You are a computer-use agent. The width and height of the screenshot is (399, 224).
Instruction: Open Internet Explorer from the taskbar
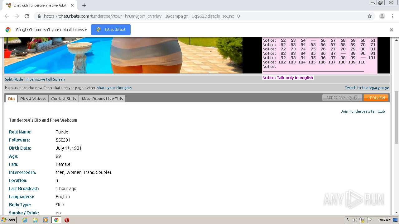tap(25, 220)
